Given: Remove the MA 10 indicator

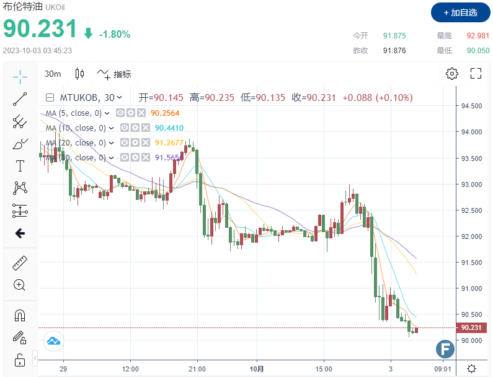Looking at the screenshot, I should coord(146,128).
